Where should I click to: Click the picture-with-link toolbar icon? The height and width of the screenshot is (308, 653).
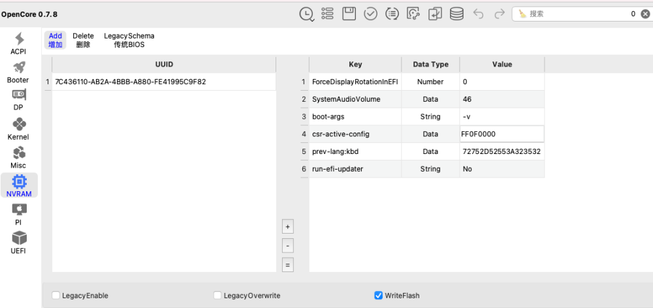tap(413, 14)
